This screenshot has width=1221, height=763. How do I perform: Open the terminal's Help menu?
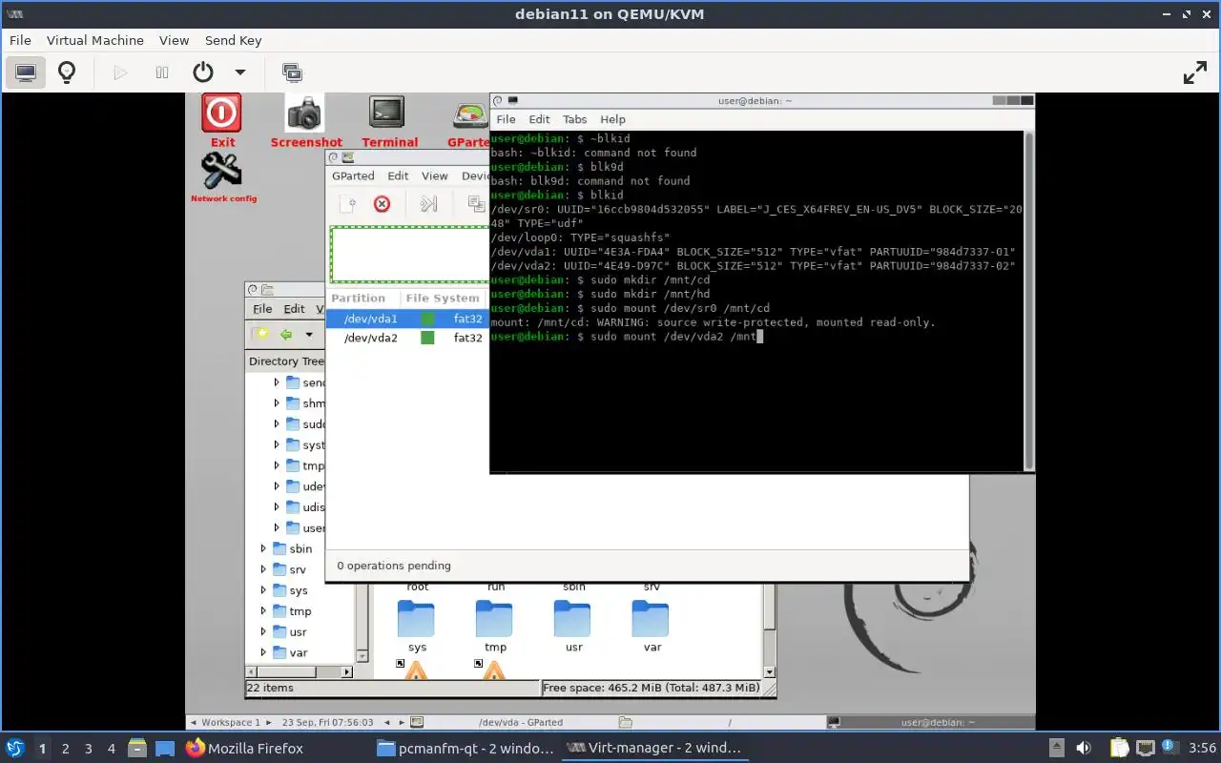612,119
